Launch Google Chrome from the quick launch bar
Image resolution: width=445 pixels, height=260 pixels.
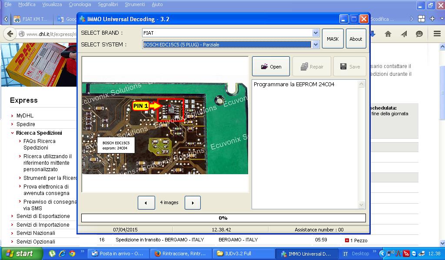click(72, 253)
